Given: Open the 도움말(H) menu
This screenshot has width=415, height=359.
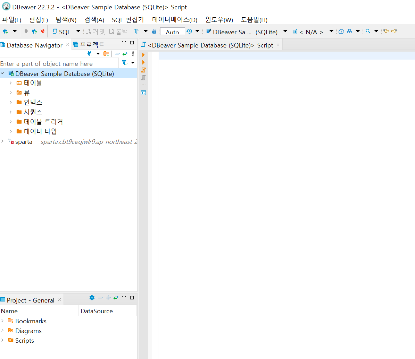Looking at the screenshot, I should (254, 20).
